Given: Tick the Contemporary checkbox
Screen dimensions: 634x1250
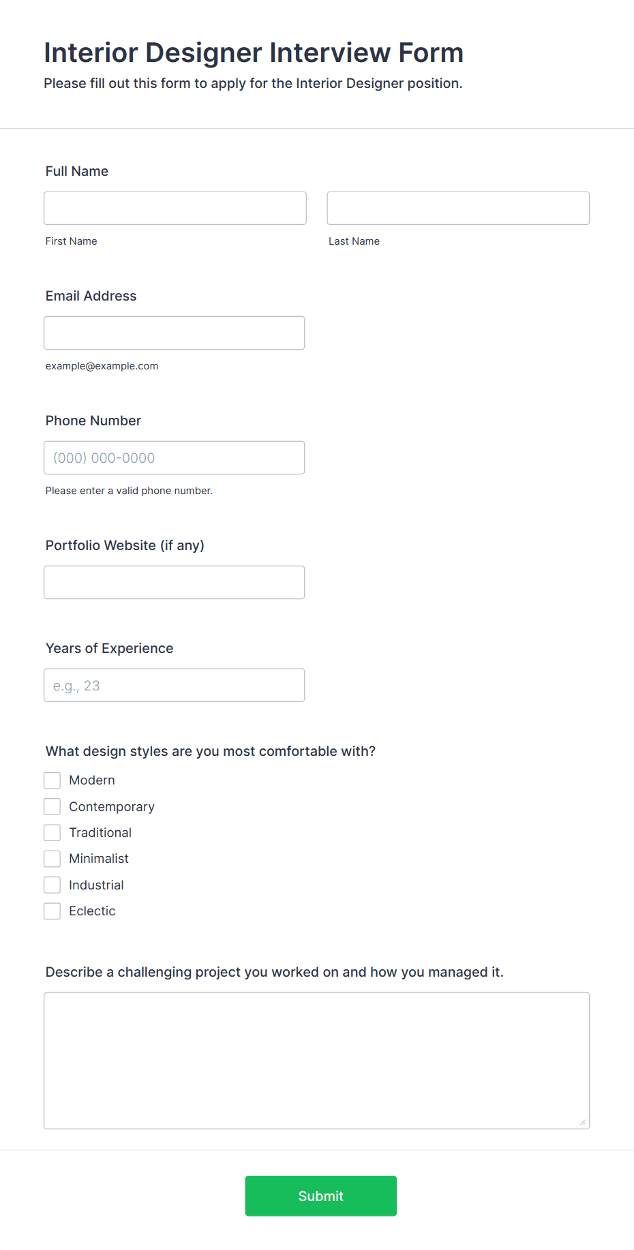Looking at the screenshot, I should [x=52, y=806].
